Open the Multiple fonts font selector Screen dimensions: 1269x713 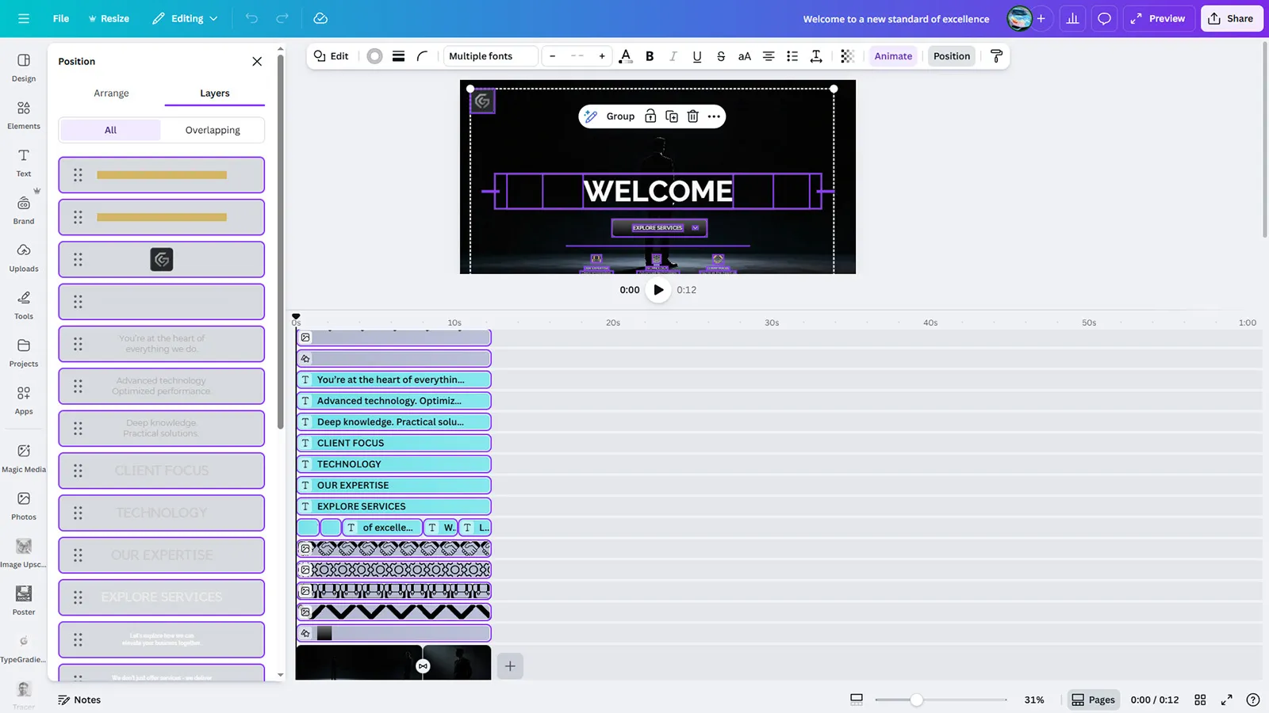click(x=490, y=56)
